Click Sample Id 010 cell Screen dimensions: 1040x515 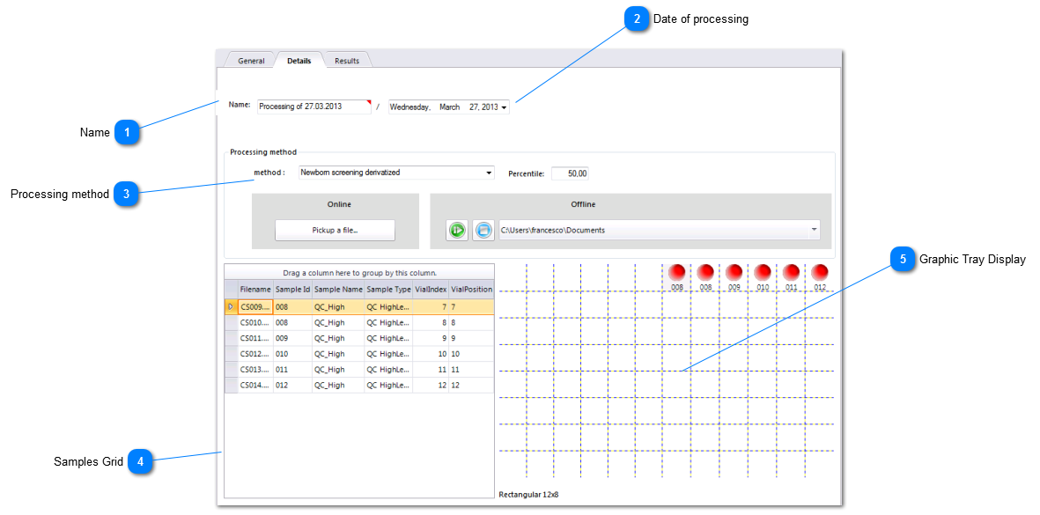292,354
